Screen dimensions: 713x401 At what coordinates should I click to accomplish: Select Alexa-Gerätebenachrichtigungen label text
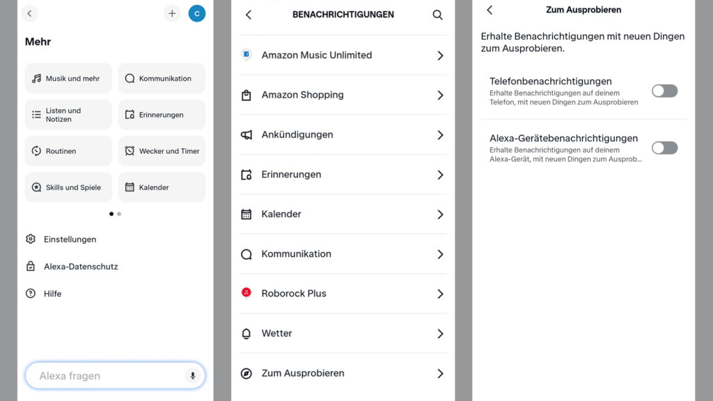tap(563, 138)
